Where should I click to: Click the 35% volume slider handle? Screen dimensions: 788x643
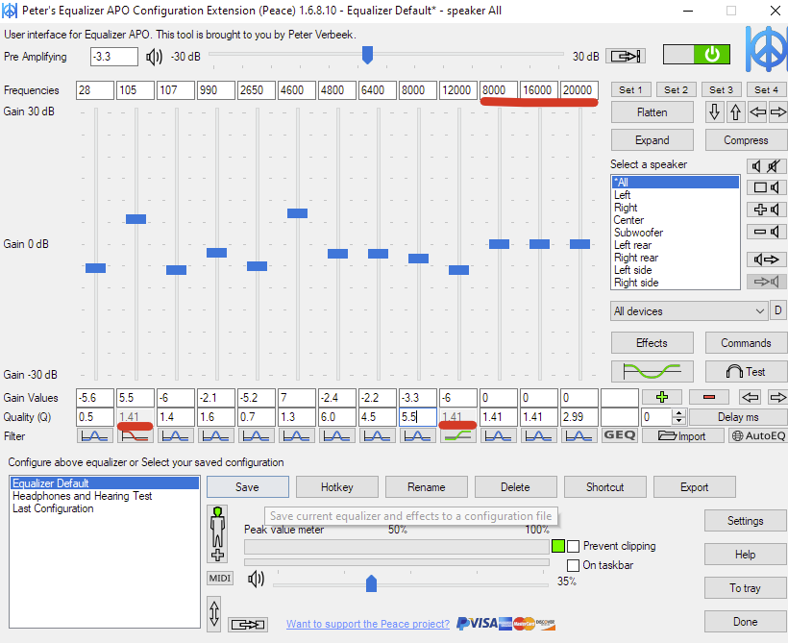371,583
